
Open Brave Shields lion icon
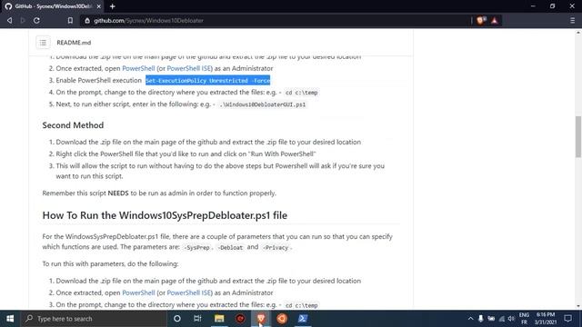click(481, 20)
